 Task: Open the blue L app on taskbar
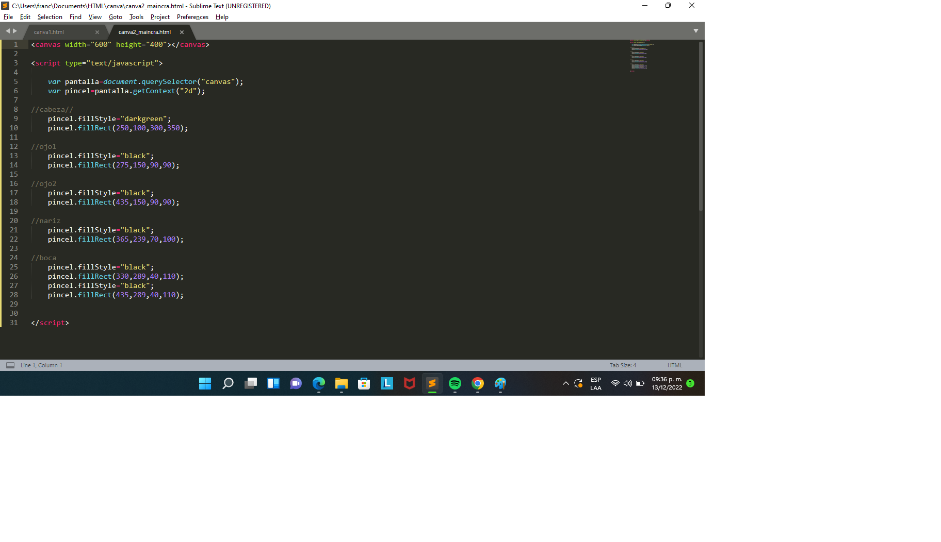coord(387,383)
